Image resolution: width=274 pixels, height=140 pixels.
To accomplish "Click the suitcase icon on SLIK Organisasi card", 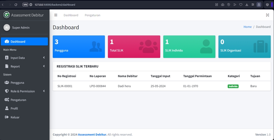I will 261,47.
